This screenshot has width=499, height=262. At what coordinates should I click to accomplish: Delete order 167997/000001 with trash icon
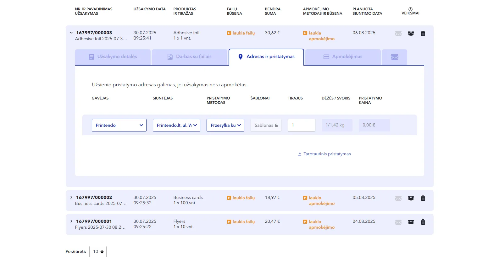(423, 222)
